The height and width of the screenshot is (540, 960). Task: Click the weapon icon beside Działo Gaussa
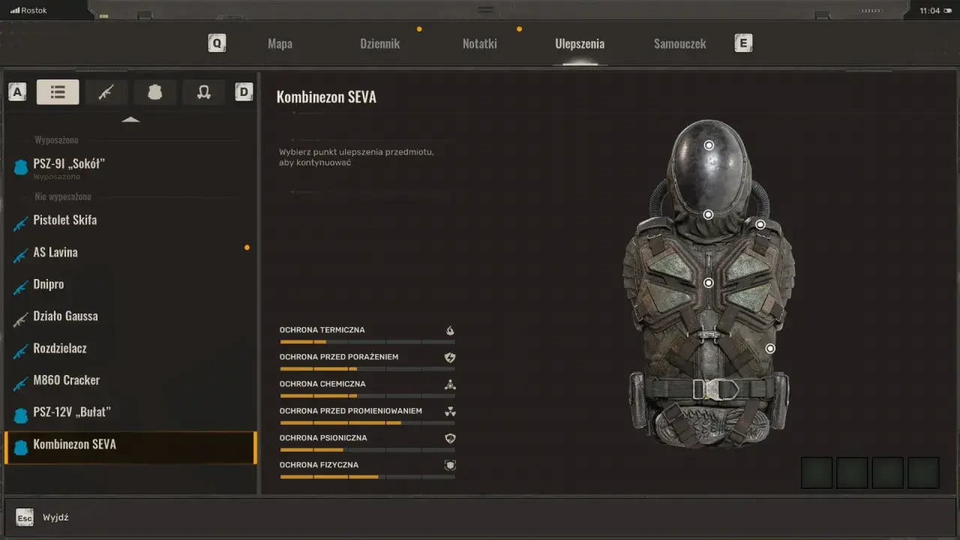pyautogui.click(x=21, y=319)
